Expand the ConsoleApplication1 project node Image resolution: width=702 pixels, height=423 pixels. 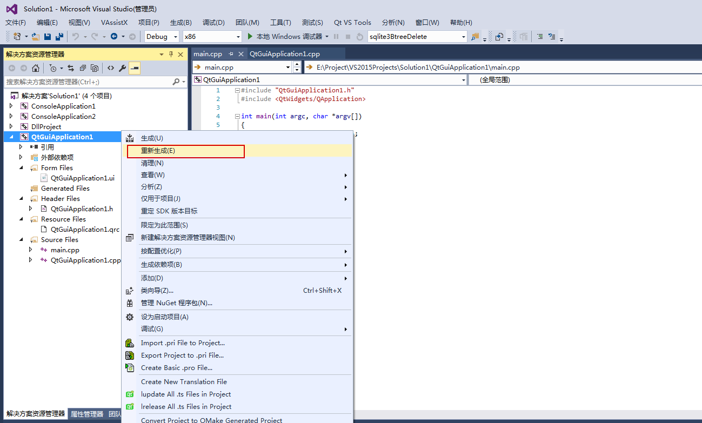pyautogui.click(x=11, y=106)
